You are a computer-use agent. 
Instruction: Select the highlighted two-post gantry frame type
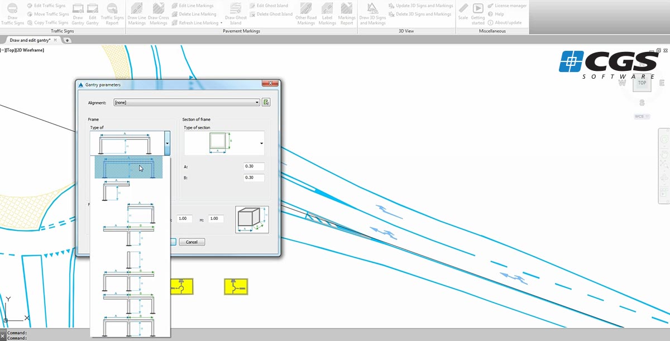(x=128, y=167)
